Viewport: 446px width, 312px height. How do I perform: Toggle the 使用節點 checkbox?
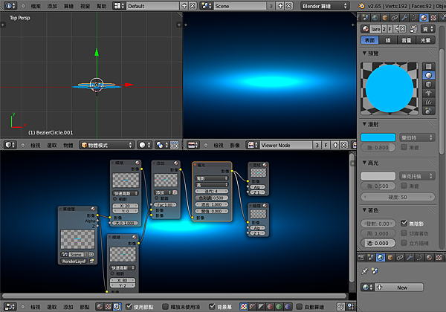coord(129,307)
